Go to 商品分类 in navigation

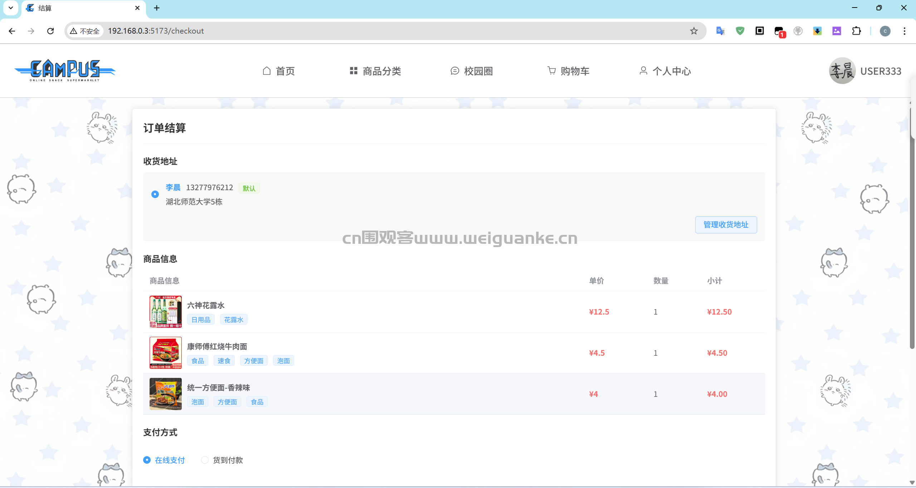[375, 71]
